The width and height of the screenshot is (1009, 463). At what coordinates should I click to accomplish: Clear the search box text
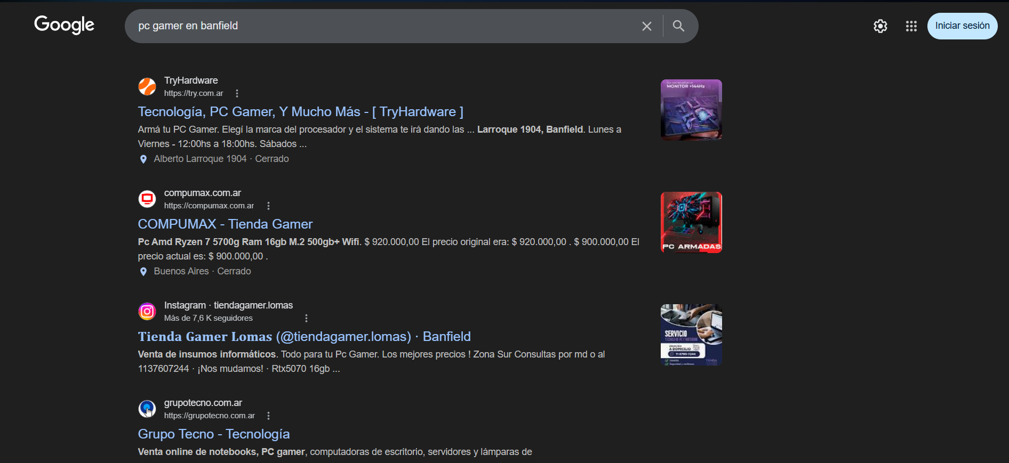click(646, 26)
